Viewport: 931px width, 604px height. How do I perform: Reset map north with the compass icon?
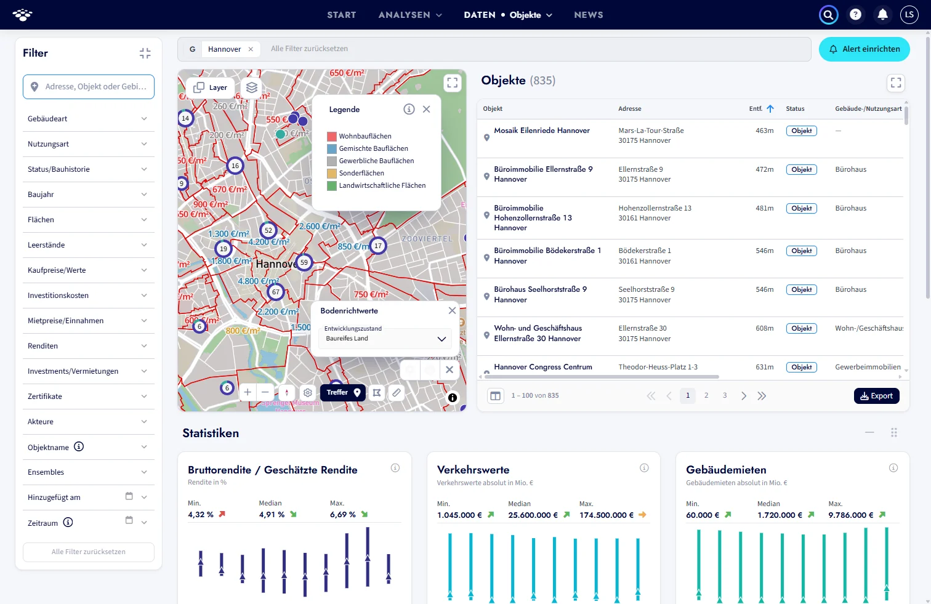pyautogui.click(x=286, y=392)
